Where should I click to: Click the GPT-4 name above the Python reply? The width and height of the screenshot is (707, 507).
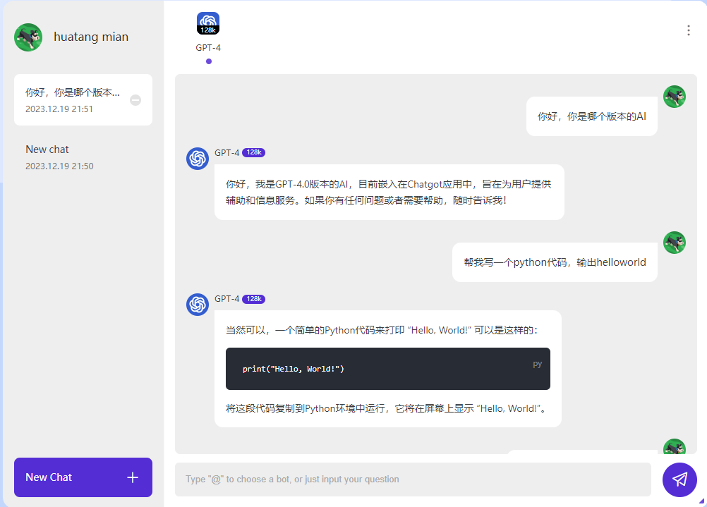226,299
